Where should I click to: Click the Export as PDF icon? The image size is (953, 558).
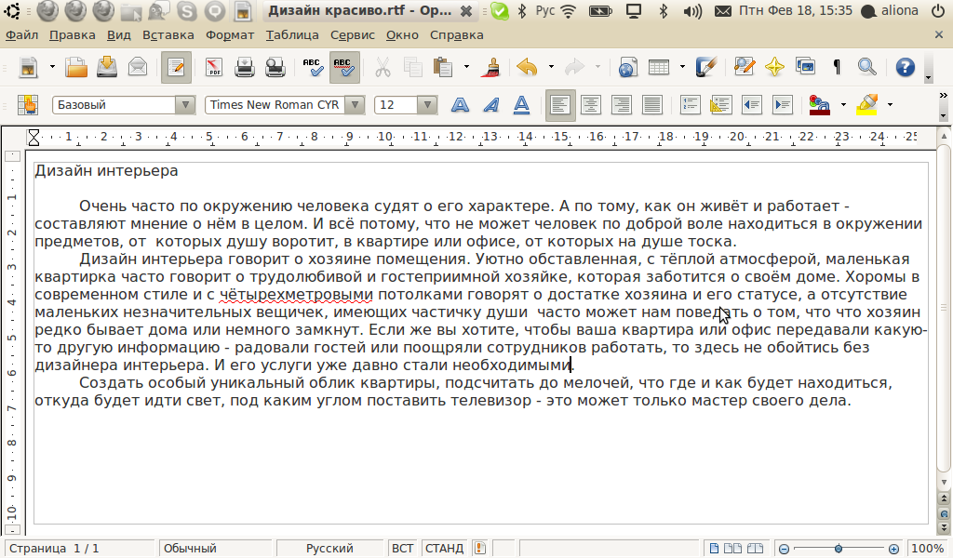point(214,67)
